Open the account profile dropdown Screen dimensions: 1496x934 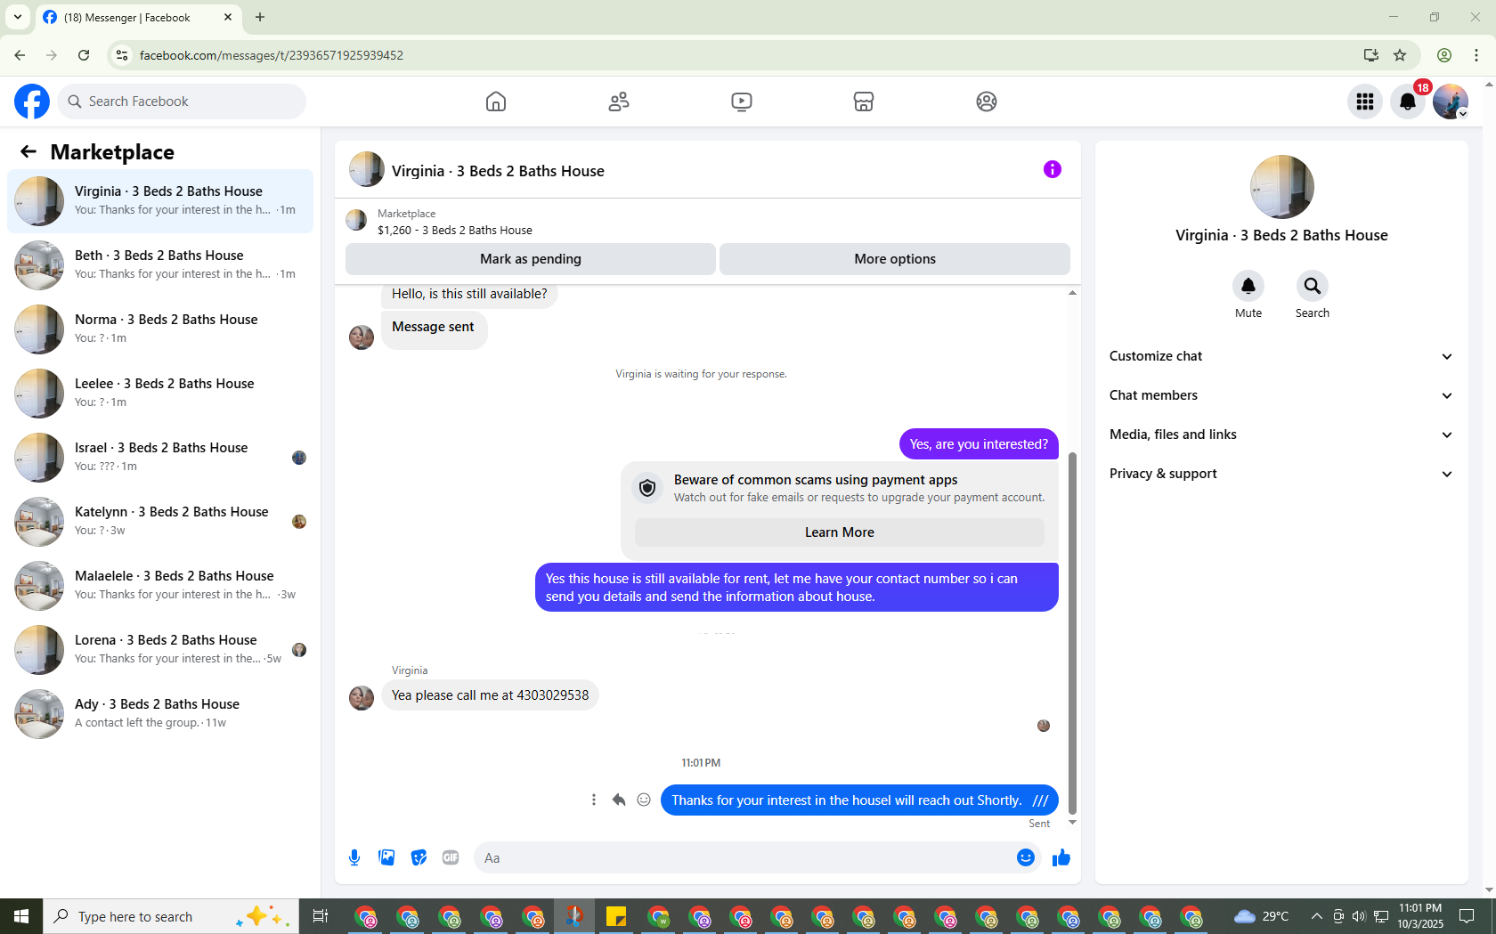[1451, 102]
